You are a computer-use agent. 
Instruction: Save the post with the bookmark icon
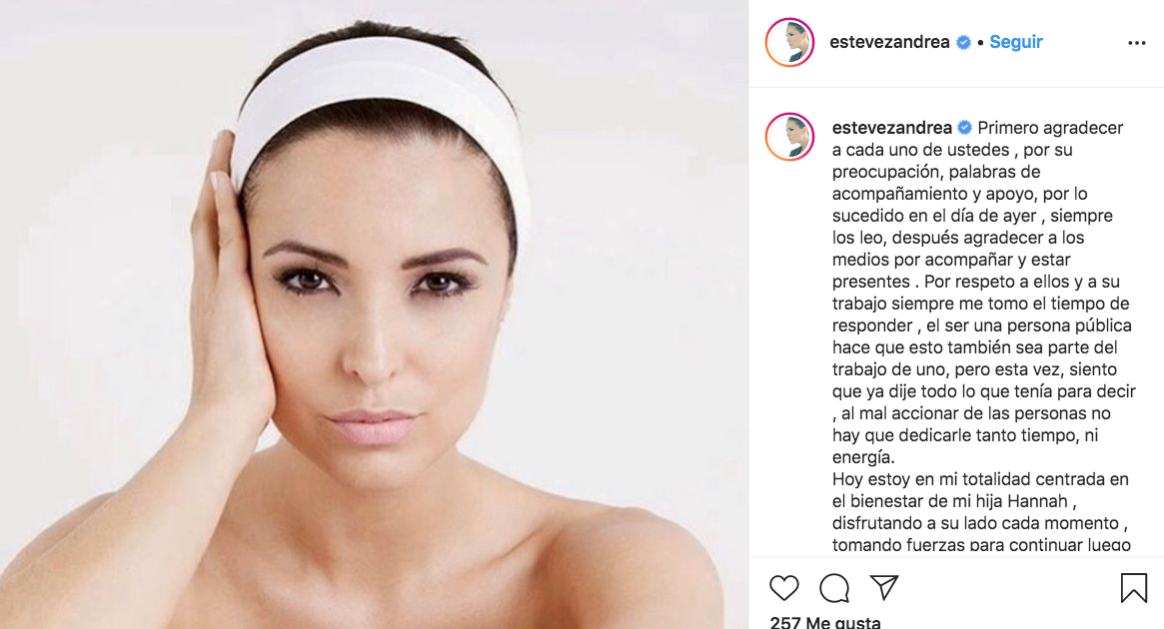tap(1134, 587)
